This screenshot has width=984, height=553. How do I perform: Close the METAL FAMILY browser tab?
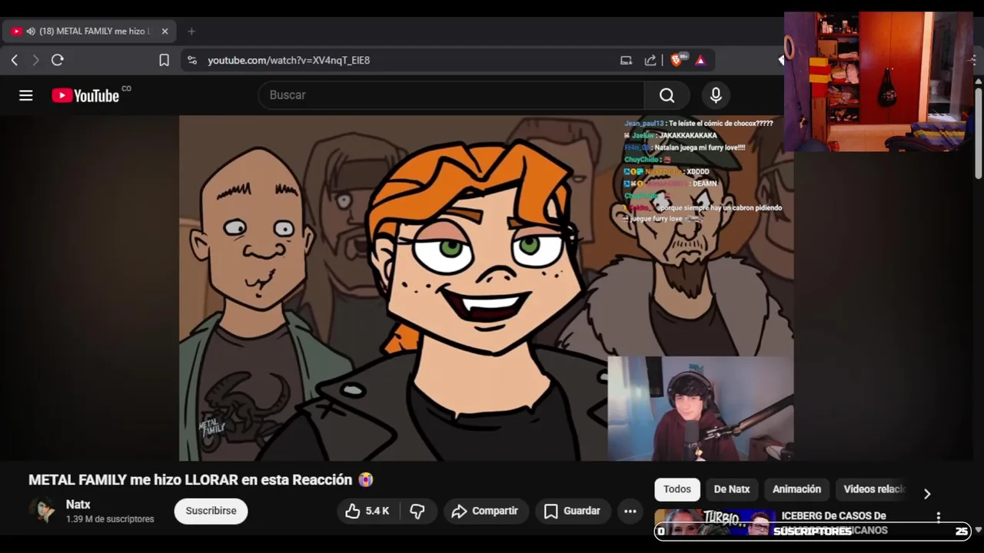click(165, 31)
